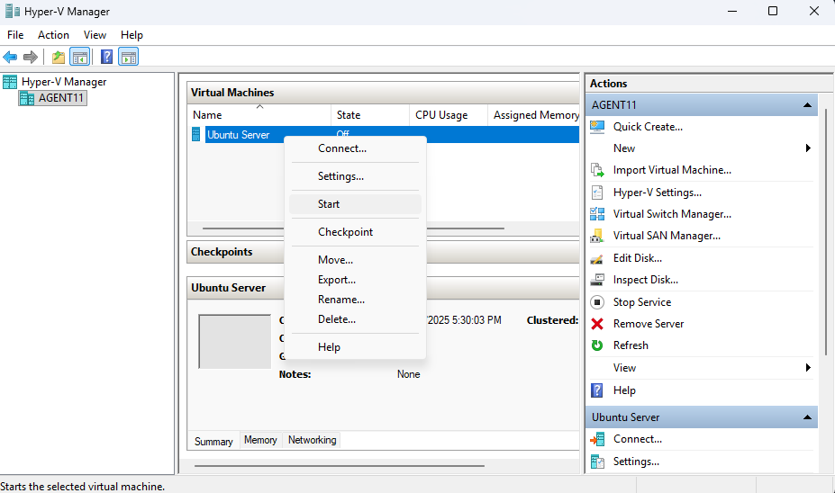Click the Quick Create icon in Actions
The width and height of the screenshot is (835, 493).
tap(597, 127)
